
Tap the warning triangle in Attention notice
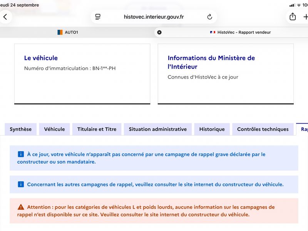[21, 207]
